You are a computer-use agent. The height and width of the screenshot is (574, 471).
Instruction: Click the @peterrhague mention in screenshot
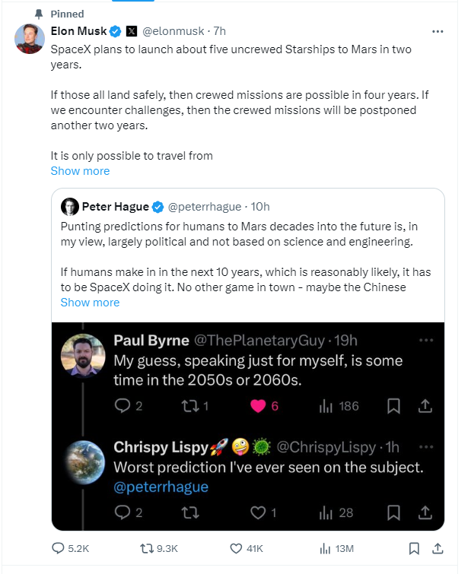tap(161, 487)
